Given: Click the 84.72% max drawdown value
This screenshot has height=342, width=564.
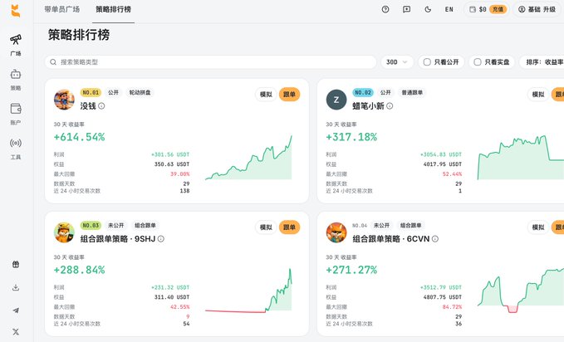Looking at the screenshot, I should coord(452,307).
